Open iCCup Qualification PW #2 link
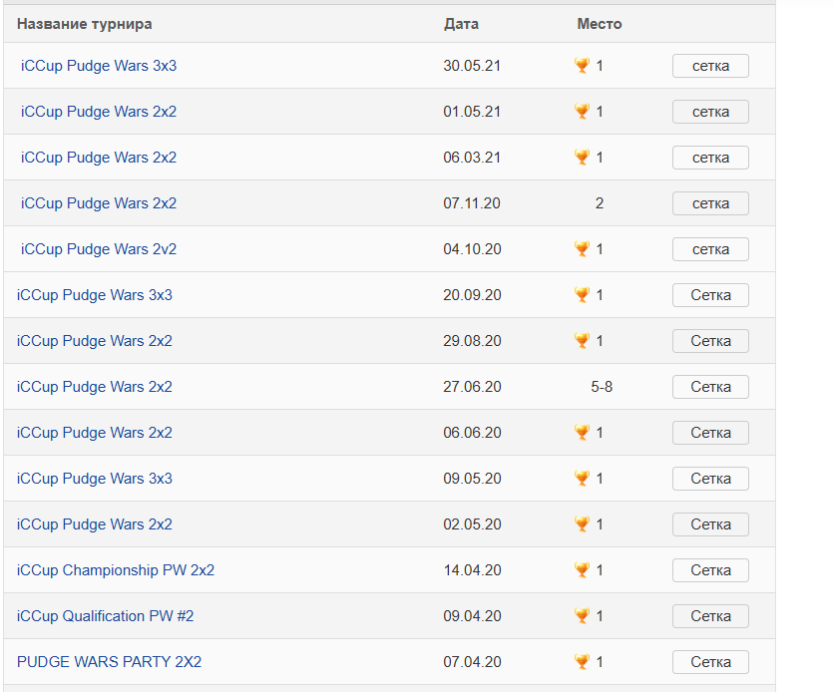 click(x=106, y=616)
